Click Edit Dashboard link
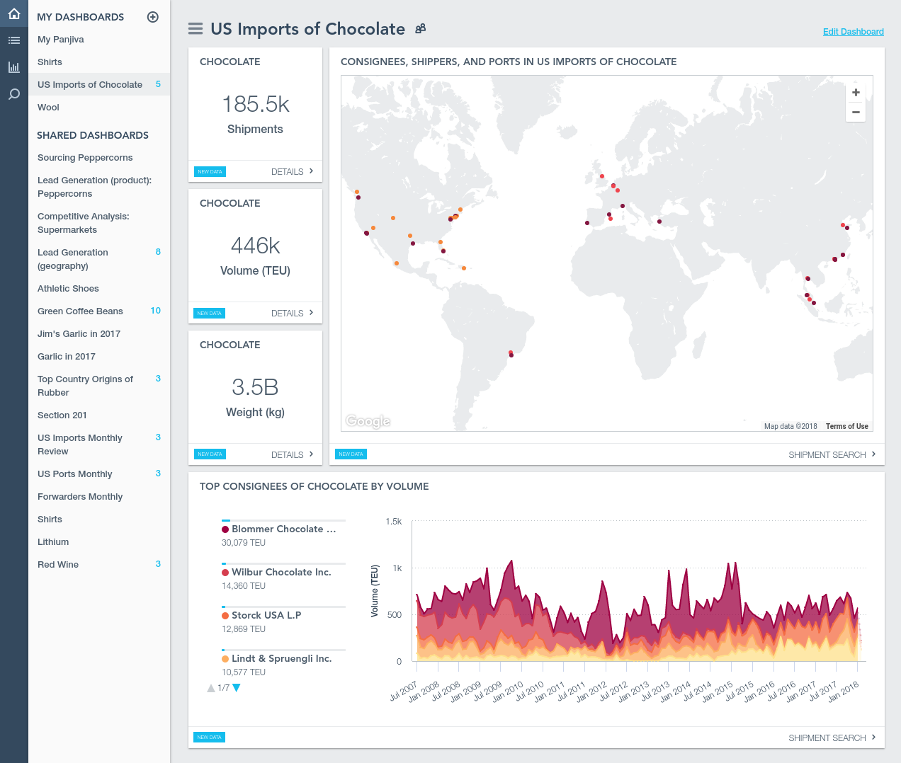The height and width of the screenshot is (763, 901). (853, 32)
